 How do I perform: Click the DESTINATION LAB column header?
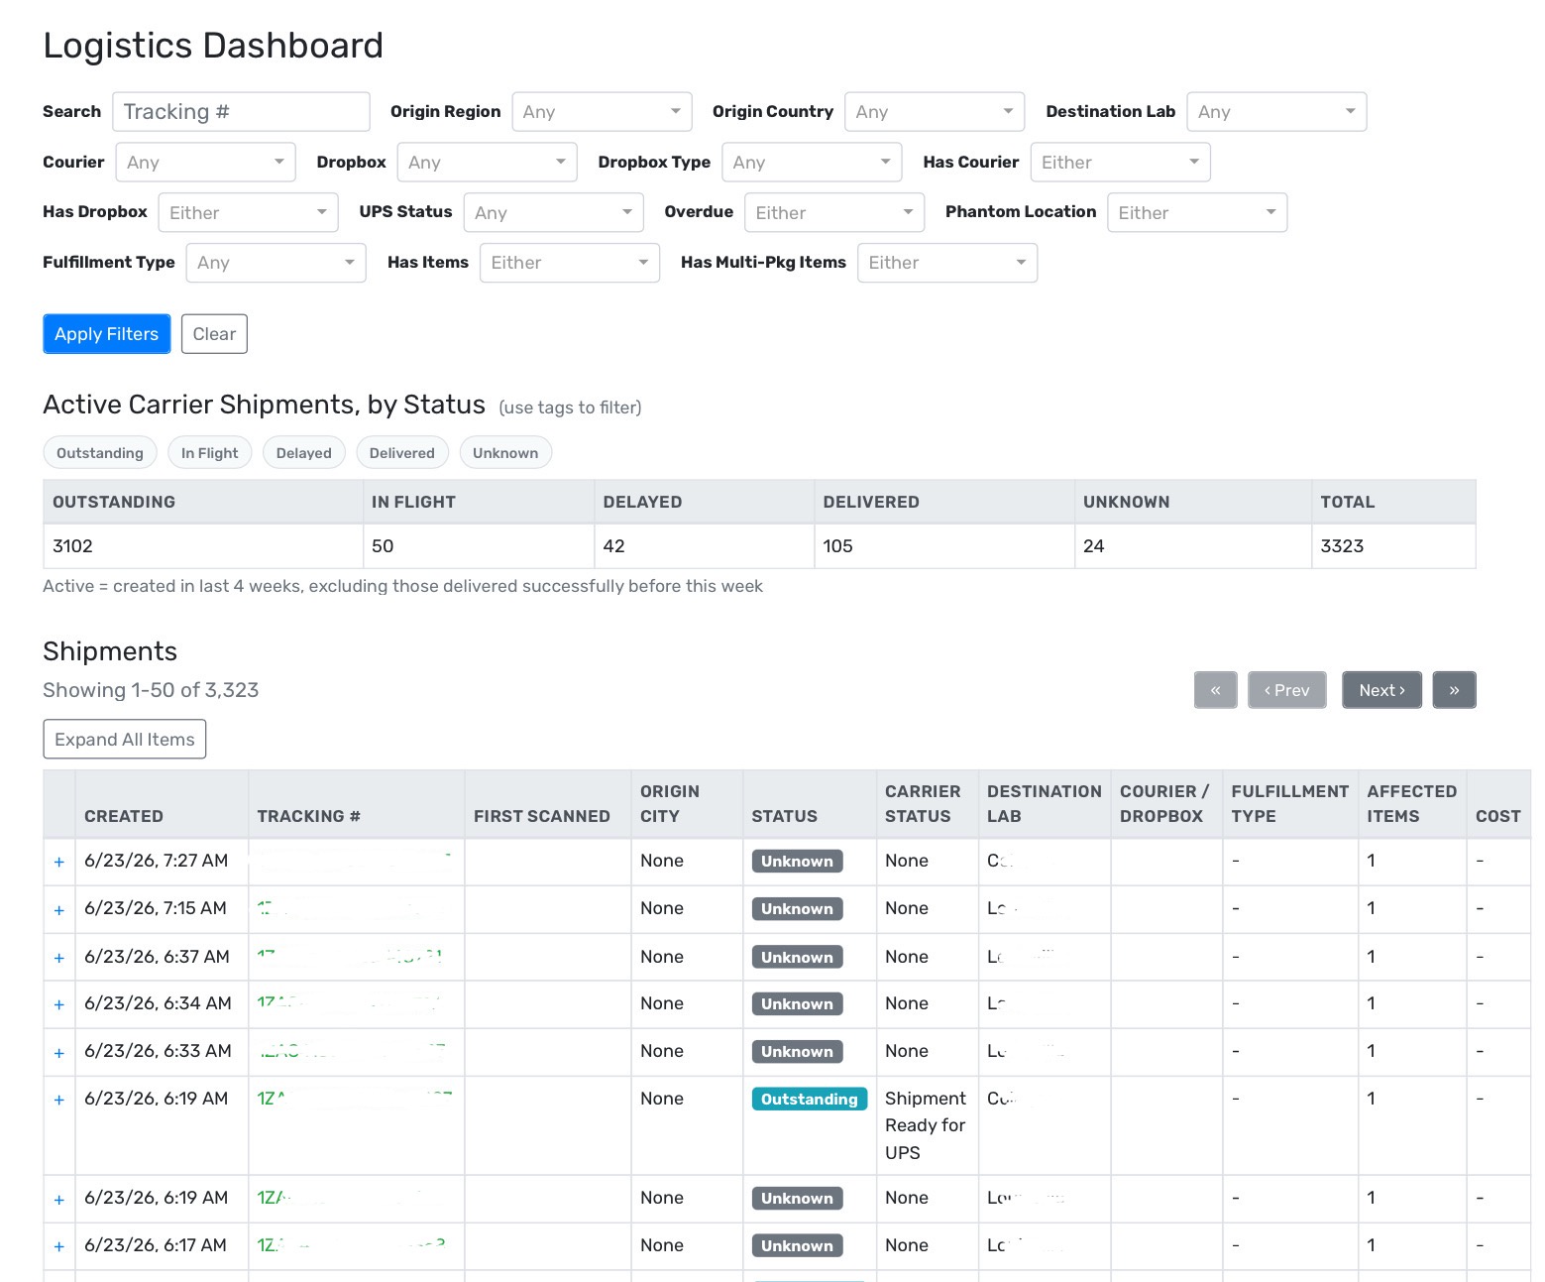click(x=1045, y=804)
